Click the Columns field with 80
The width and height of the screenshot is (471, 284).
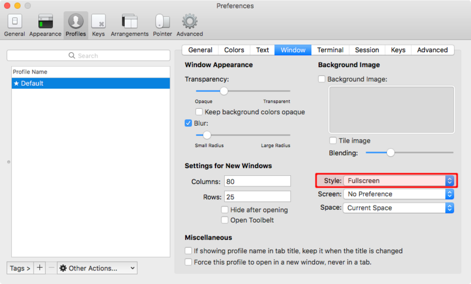coord(257,181)
